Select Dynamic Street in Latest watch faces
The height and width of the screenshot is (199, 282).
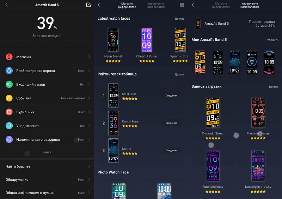180,40
